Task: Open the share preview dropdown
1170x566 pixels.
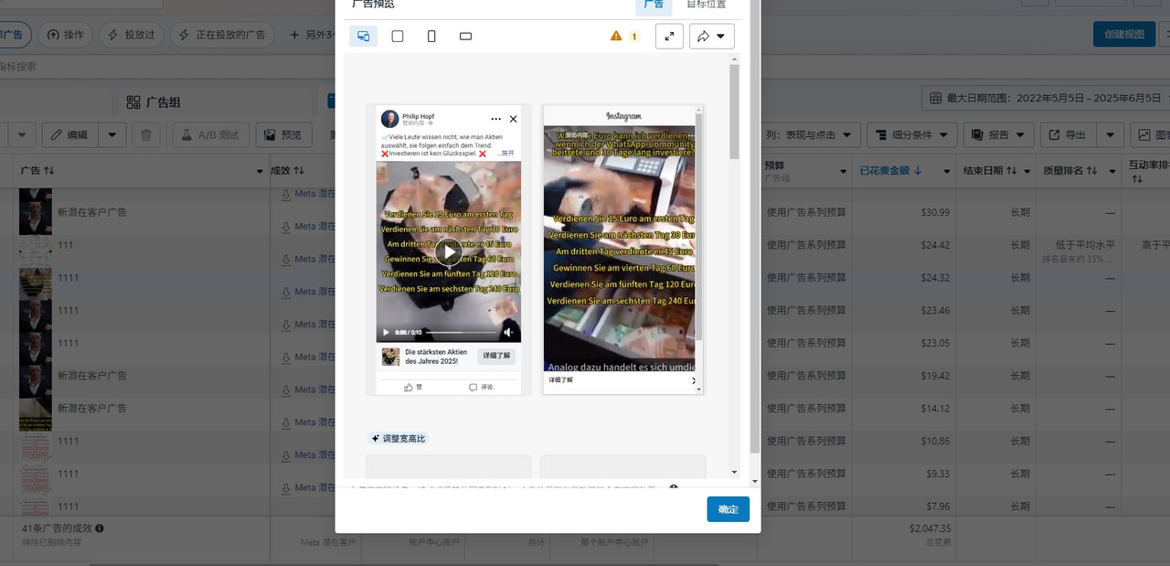Action: (x=712, y=37)
